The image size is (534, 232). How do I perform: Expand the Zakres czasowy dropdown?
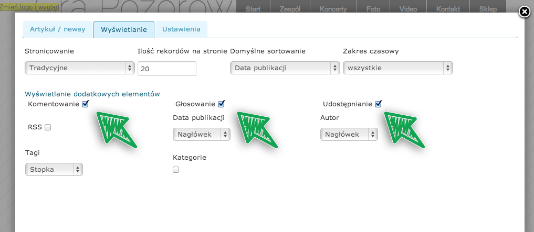(397, 68)
